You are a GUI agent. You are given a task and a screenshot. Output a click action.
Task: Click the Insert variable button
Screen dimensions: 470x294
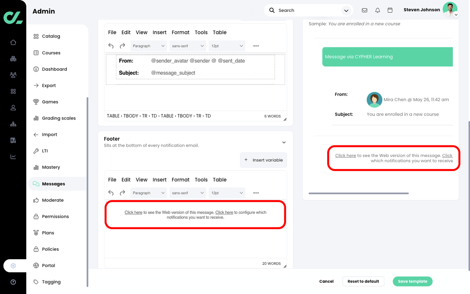pyautogui.click(x=264, y=160)
